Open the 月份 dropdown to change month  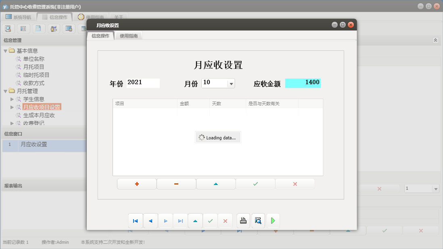coord(230,83)
